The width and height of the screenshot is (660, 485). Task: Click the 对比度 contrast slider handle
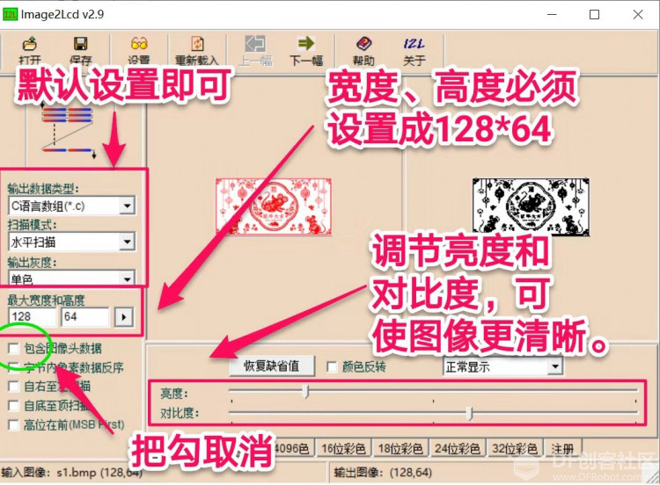(470, 414)
